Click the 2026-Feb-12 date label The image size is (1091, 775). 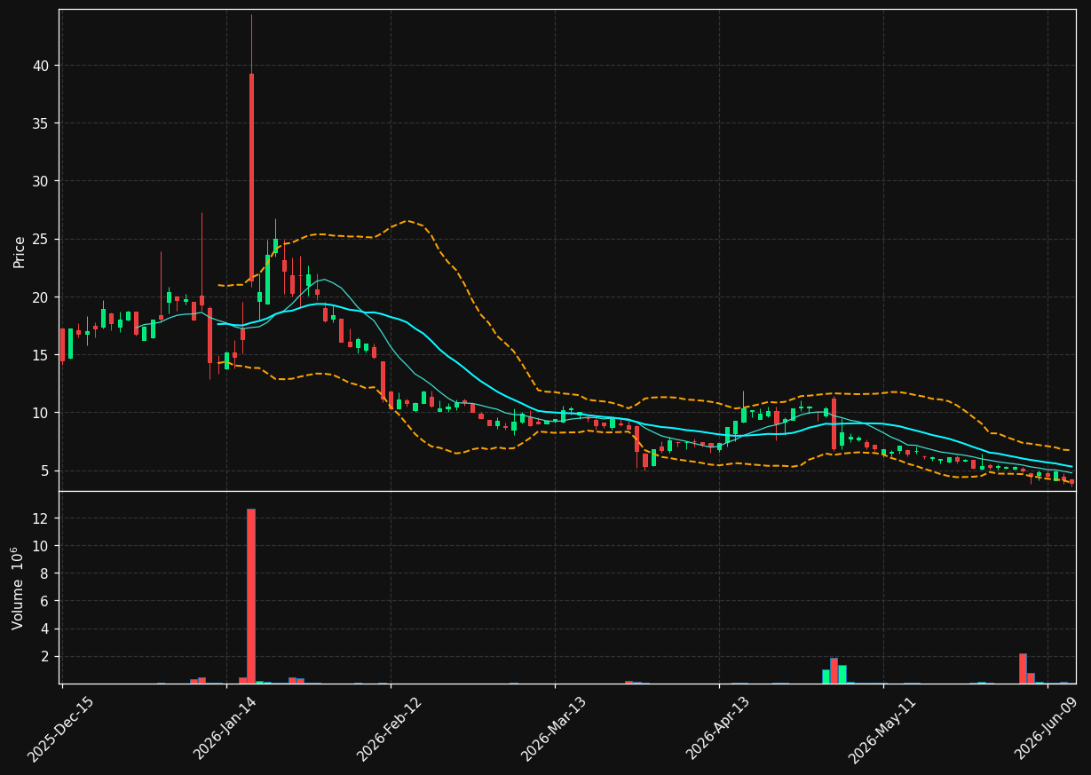[x=390, y=729]
